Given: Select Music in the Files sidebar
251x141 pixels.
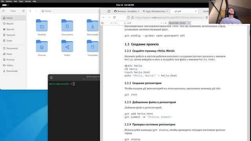Looking at the screenshot, I should point(13,54).
